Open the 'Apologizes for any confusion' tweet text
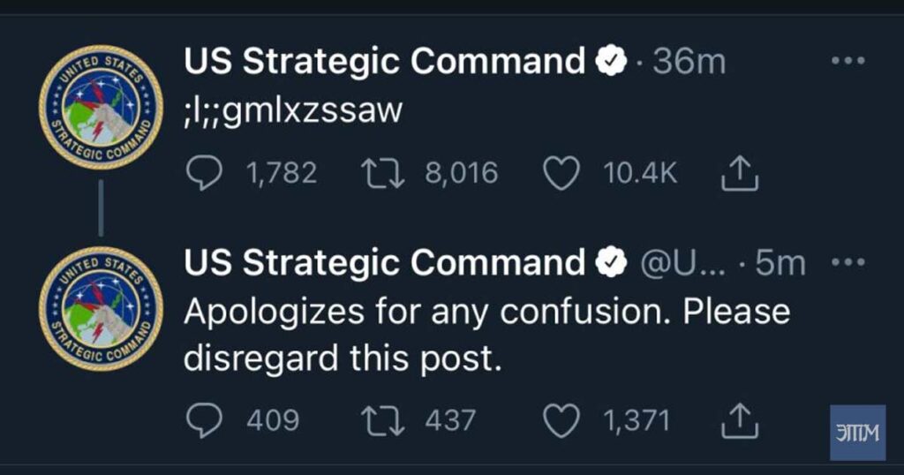The image size is (904, 475). pos(487,335)
